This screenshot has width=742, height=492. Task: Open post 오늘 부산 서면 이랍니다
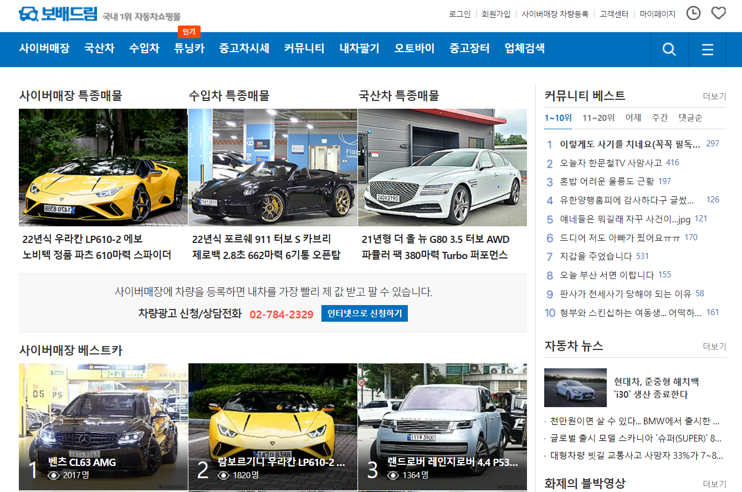(x=607, y=275)
